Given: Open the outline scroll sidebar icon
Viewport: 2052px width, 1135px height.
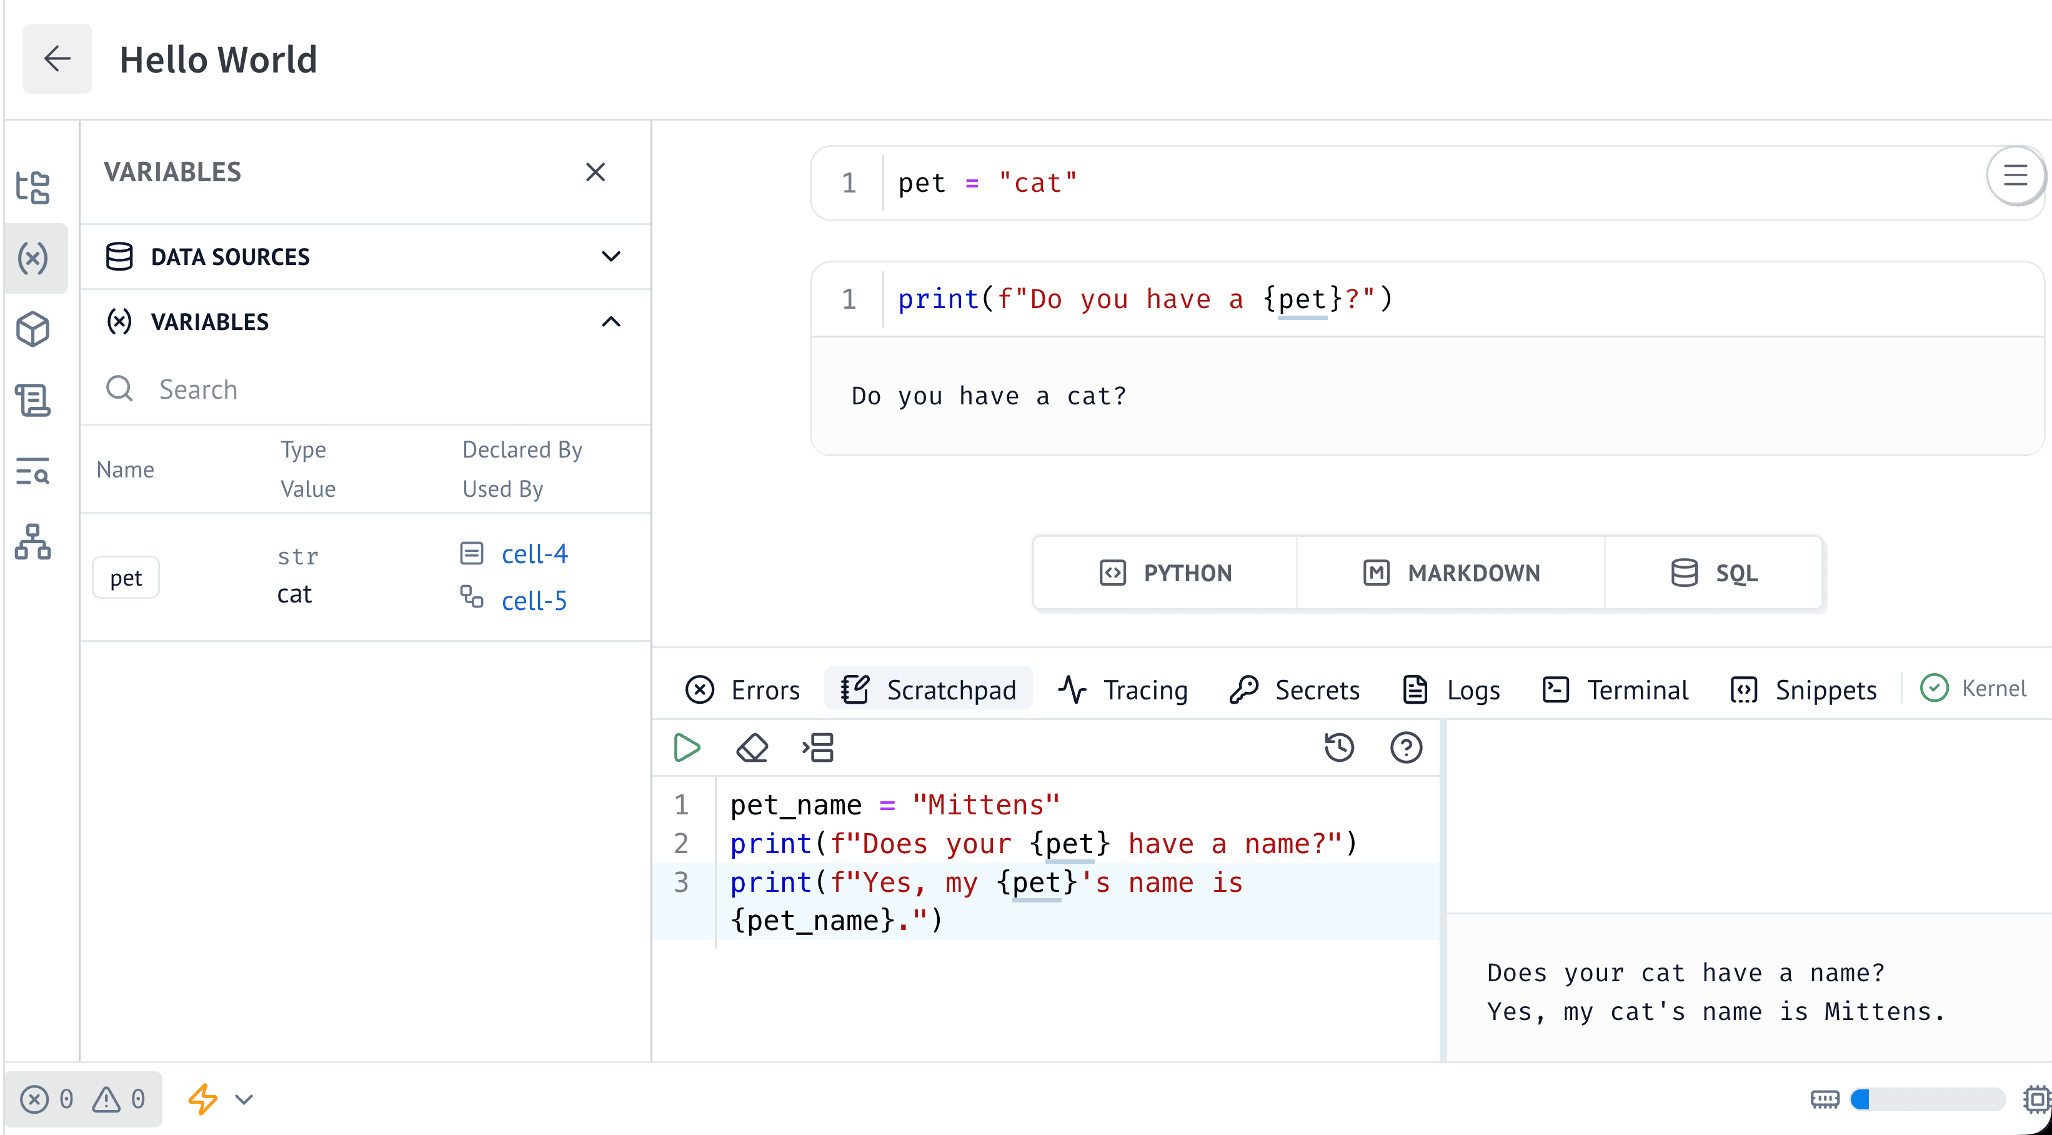Looking at the screenshot, I should click(x=34, y=400).
